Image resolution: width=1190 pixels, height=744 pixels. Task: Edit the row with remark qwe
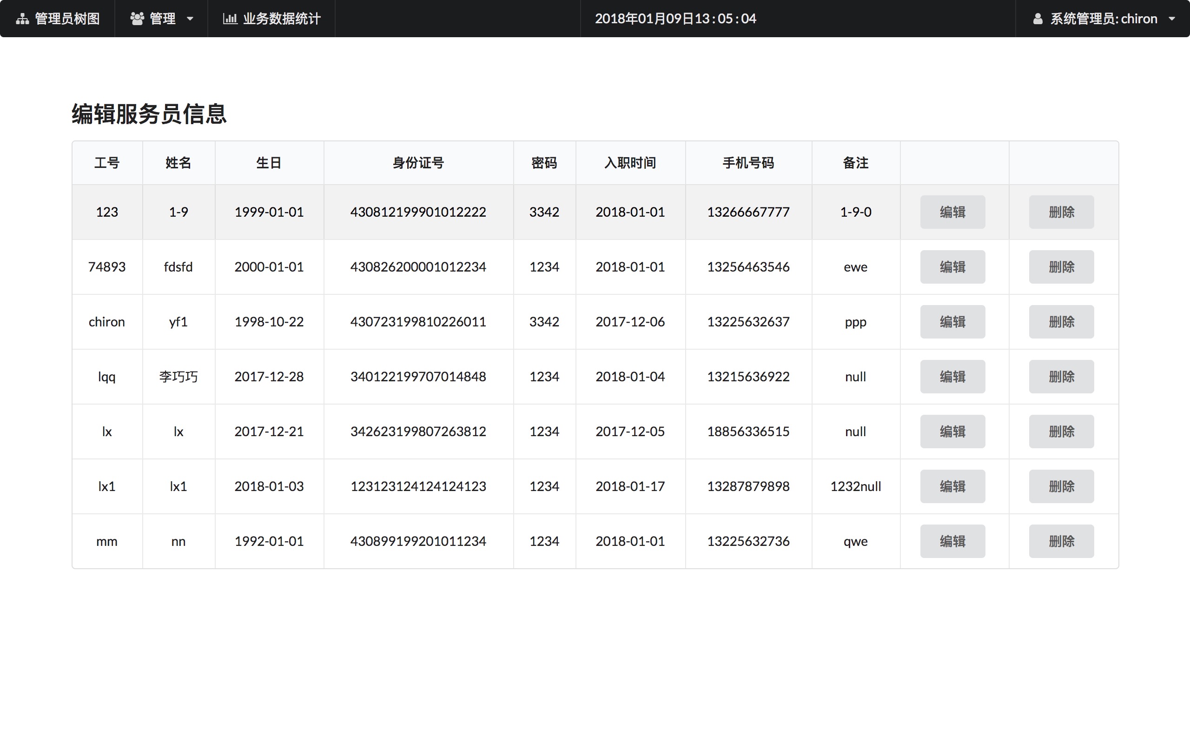click(x=952, y=541)
